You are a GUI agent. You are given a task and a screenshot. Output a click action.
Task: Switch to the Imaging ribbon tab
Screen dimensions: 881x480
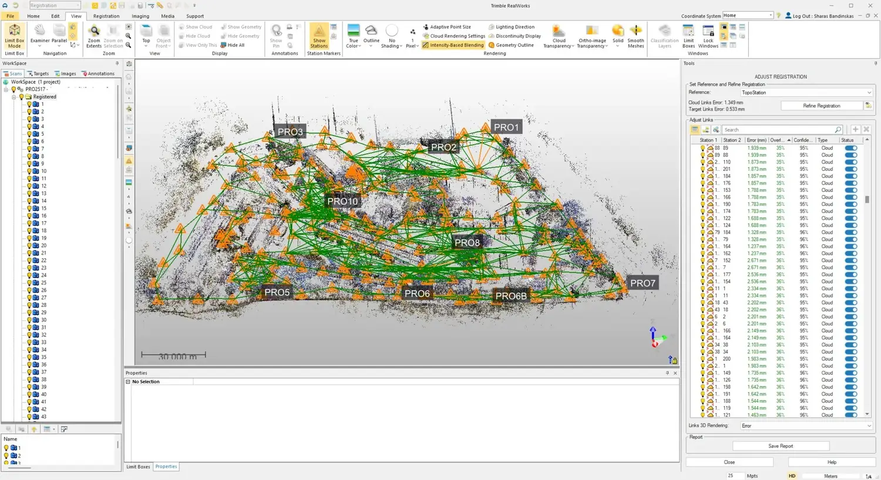(x=140, y=16)
